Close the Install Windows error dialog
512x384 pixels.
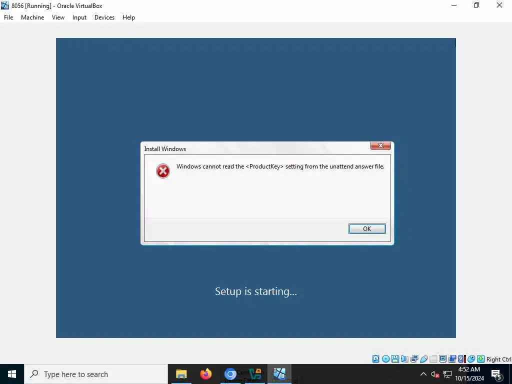pos(380,145)
